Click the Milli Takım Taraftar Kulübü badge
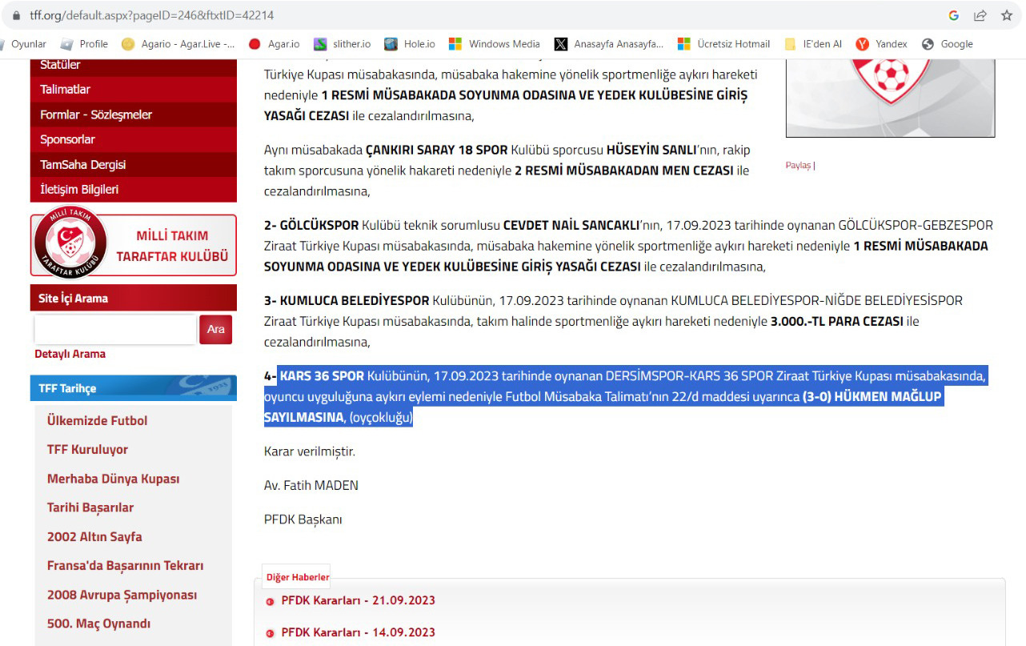The height and width of the screenshot is (646, 1026). (133, 242)
